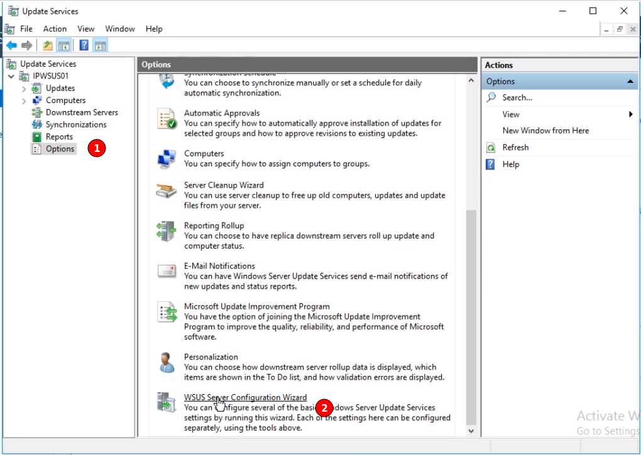Collapse the Options section in Actions

pos(630,82)
